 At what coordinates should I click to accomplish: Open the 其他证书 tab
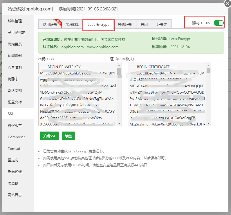pos(124,24)
